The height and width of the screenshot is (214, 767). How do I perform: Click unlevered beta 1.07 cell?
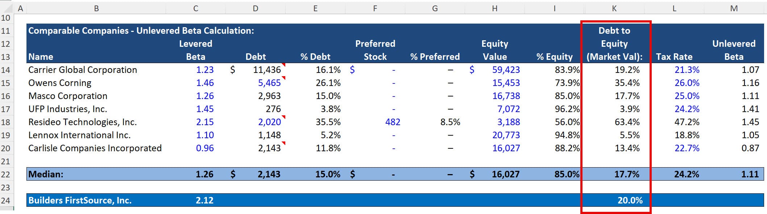[x=750, y=70]
